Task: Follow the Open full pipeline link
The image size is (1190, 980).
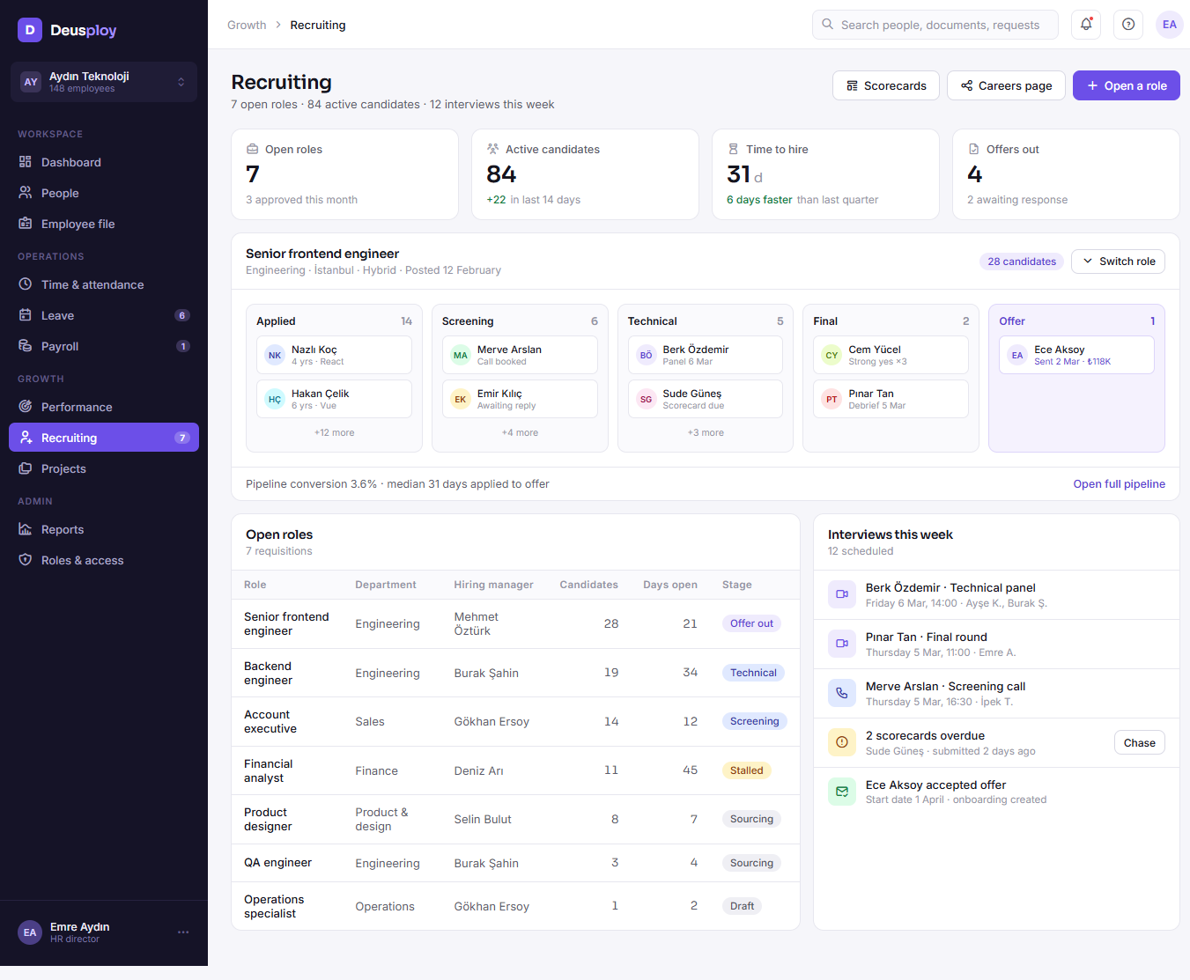Action: (1119, 484)
